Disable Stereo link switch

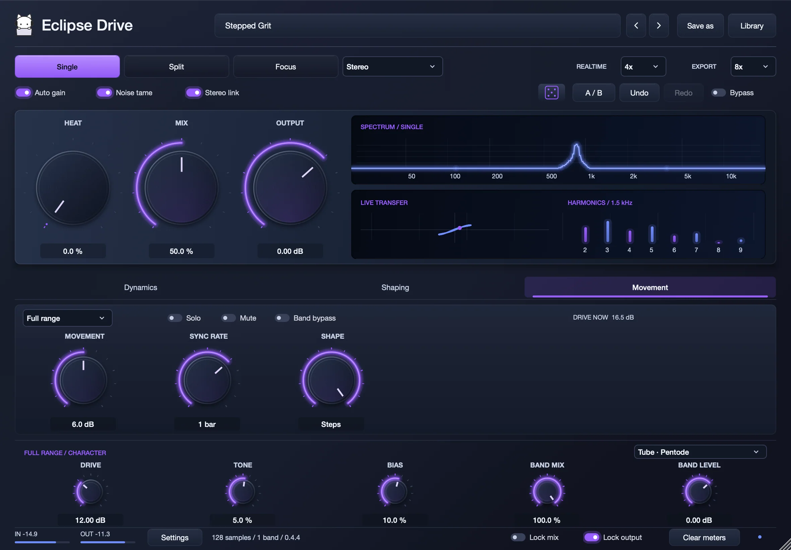193,93
